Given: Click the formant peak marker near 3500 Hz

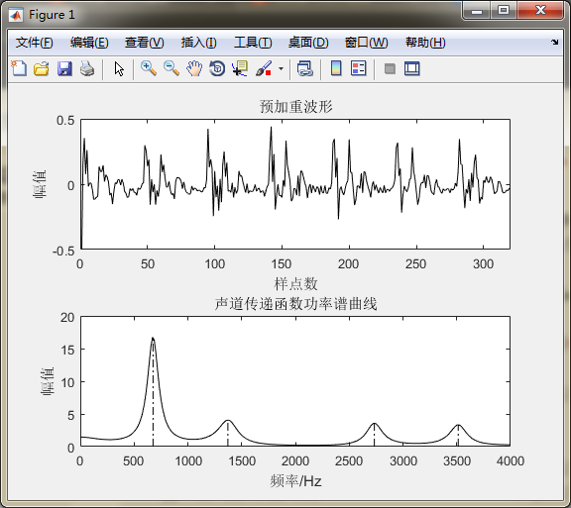Looking at the screenshot, I should click(x=458, y=426).
